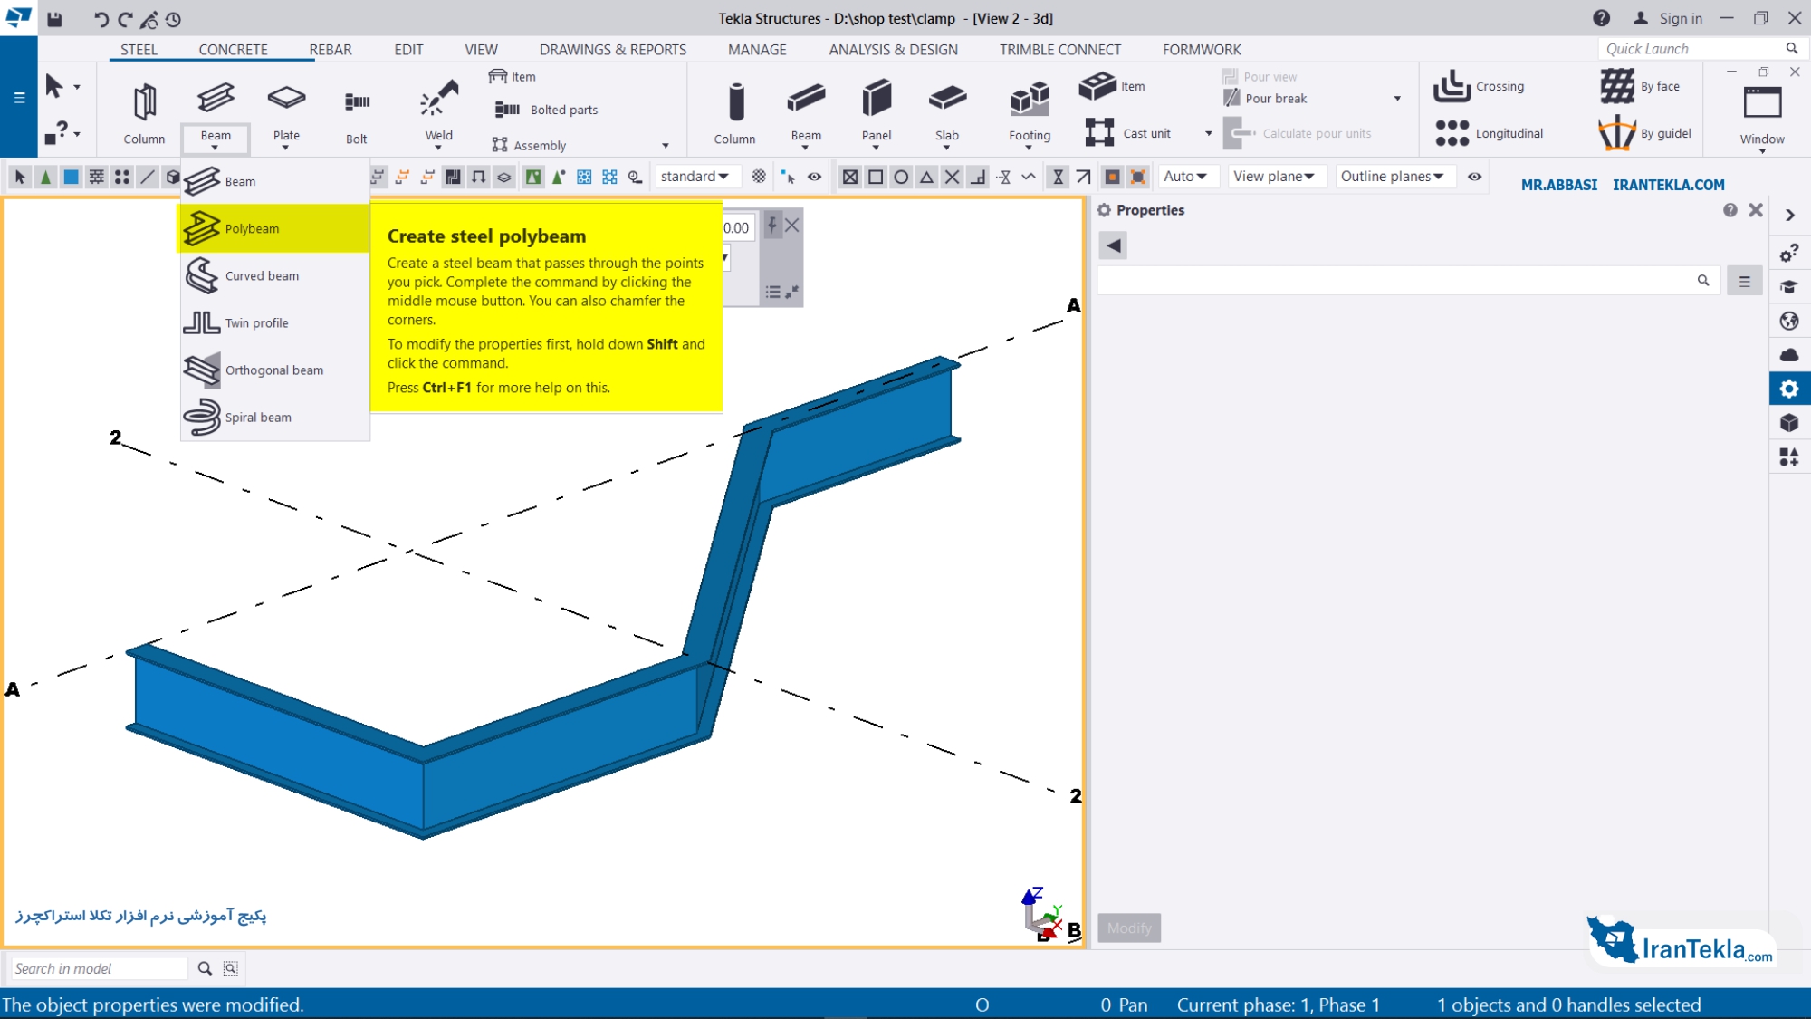Toggle selection filter visibility eye icon
This screenshot has width=1811, height=1019.
814,177
